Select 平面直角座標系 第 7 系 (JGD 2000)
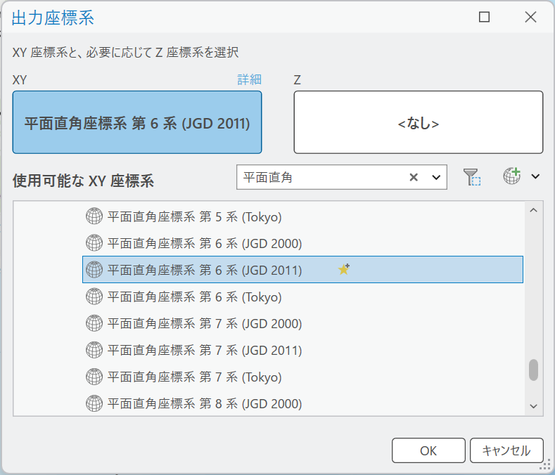 click(x=204, y=324)
